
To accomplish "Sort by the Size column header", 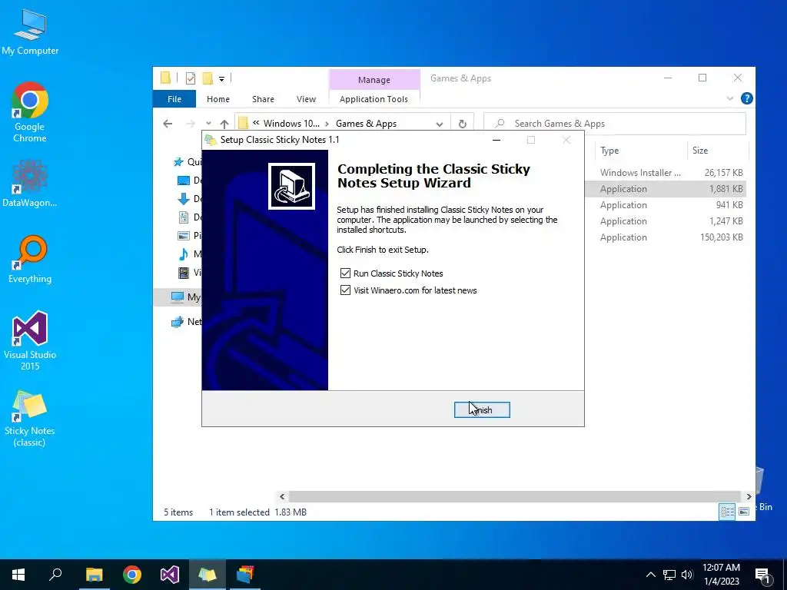I will tap(717, 151).
